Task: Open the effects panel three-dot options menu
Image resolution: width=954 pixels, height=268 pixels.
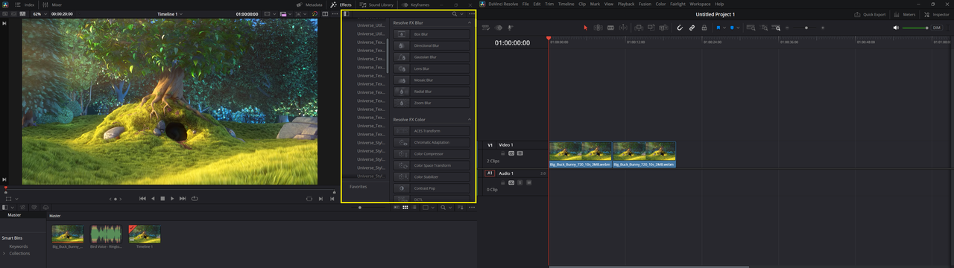Action: 471,13
